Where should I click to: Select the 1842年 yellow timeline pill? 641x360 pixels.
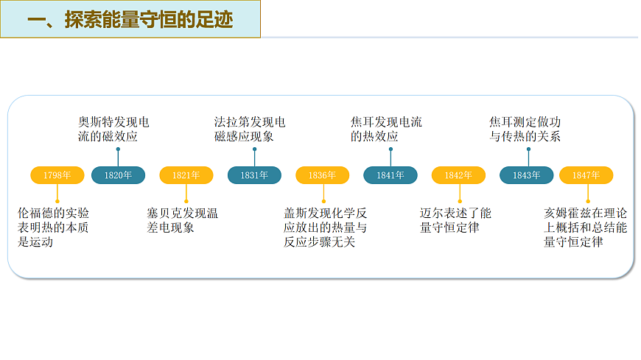point(458,175)
